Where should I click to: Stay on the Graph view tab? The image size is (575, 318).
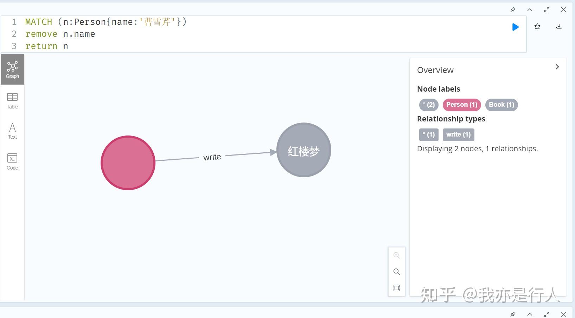(x=12, y=69)
